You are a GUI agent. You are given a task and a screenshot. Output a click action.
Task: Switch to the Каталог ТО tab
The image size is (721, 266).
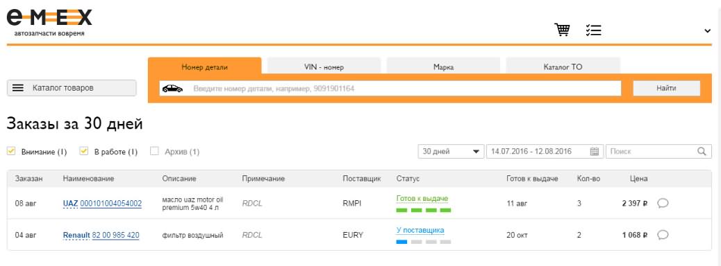563,66
